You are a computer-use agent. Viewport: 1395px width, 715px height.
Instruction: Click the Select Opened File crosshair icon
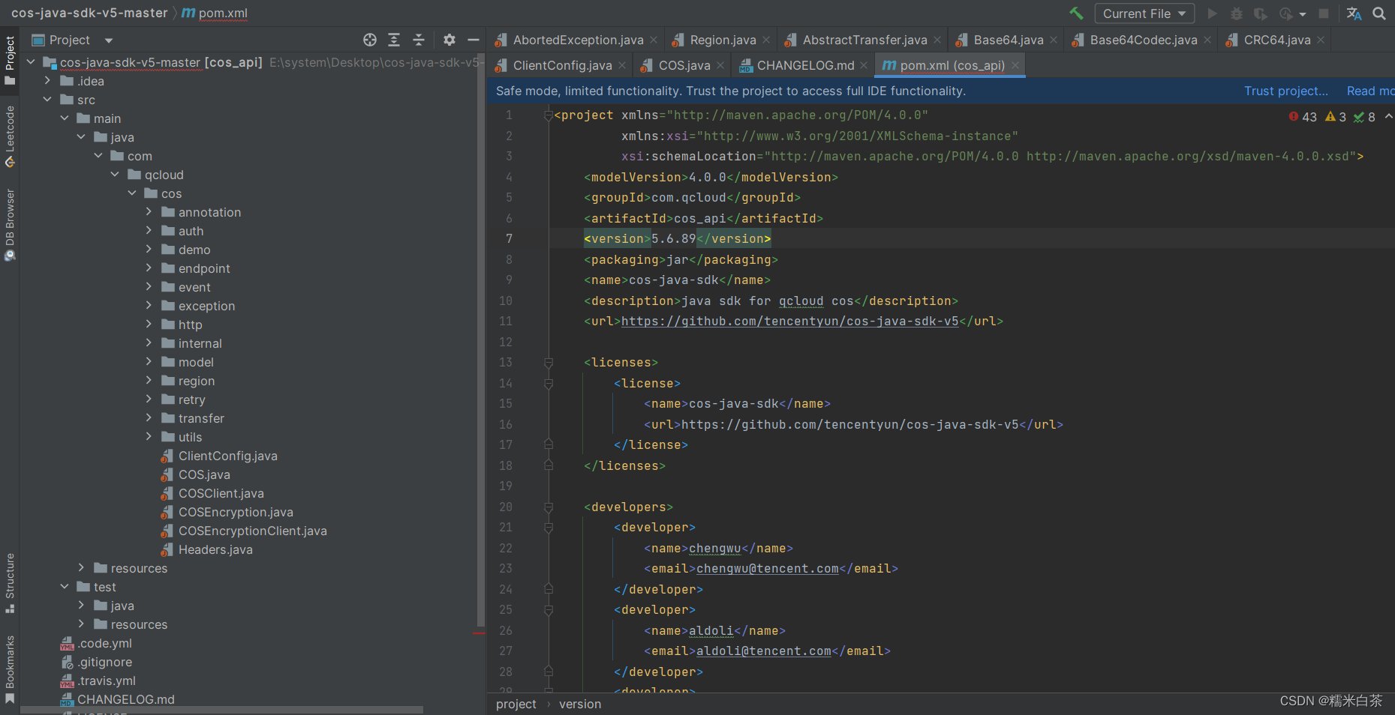click(x=369, y=40)
